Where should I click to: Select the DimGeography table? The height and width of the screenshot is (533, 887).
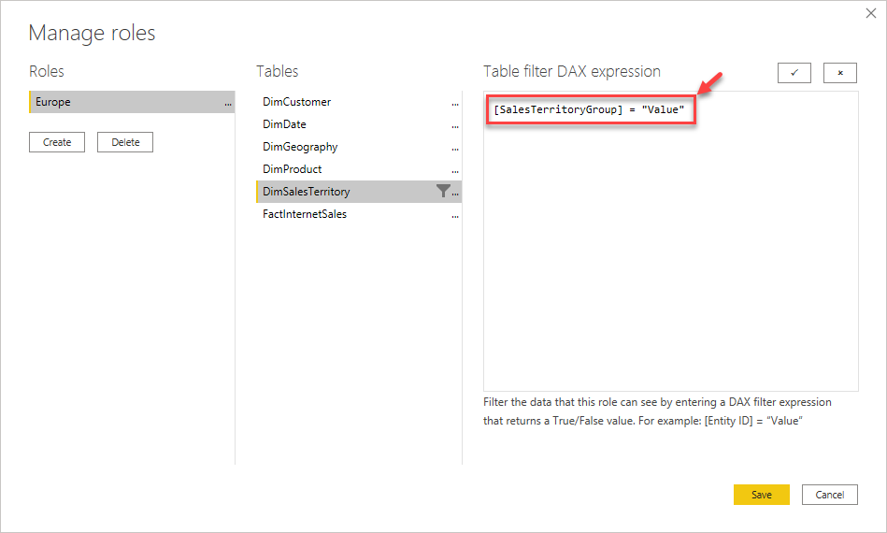[300, 147]
